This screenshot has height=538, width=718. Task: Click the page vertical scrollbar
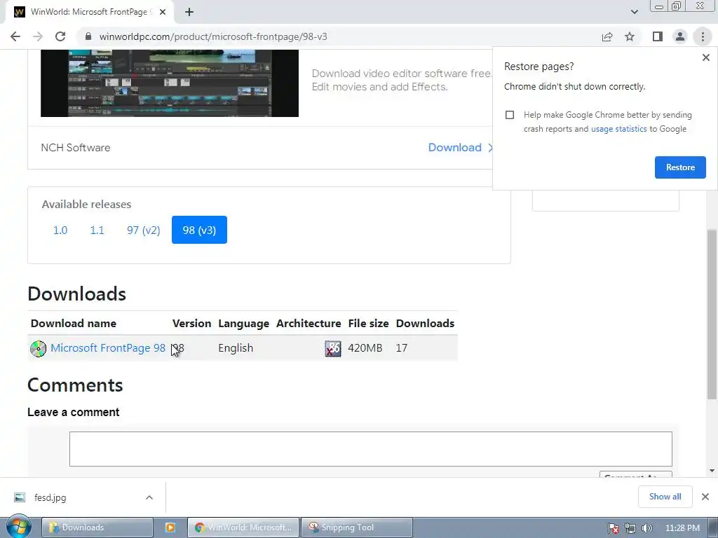712,313
